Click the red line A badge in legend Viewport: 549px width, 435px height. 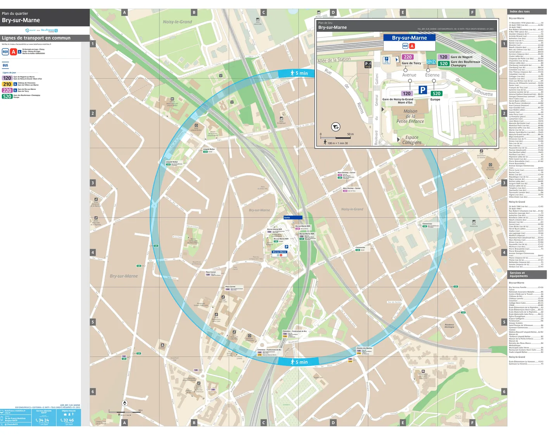(x=14, y=52)
